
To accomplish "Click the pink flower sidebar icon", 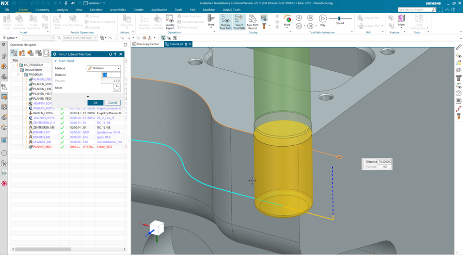I will coord(4,184).
